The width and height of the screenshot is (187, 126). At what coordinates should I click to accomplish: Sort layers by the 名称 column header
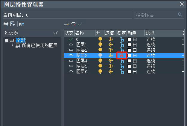[x=79, y=33]
